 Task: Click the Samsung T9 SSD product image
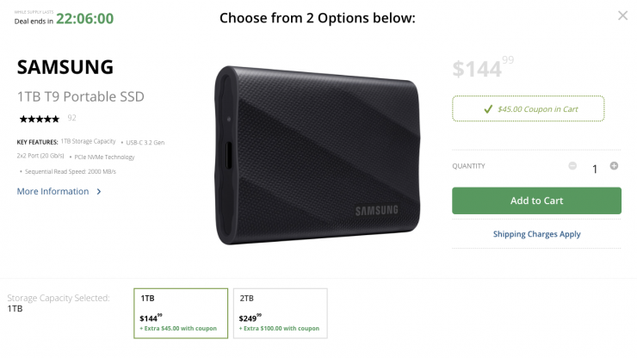point(316,153)
